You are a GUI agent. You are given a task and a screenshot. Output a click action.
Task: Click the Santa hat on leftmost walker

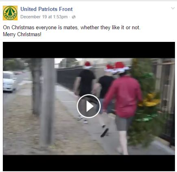point(88,65)
